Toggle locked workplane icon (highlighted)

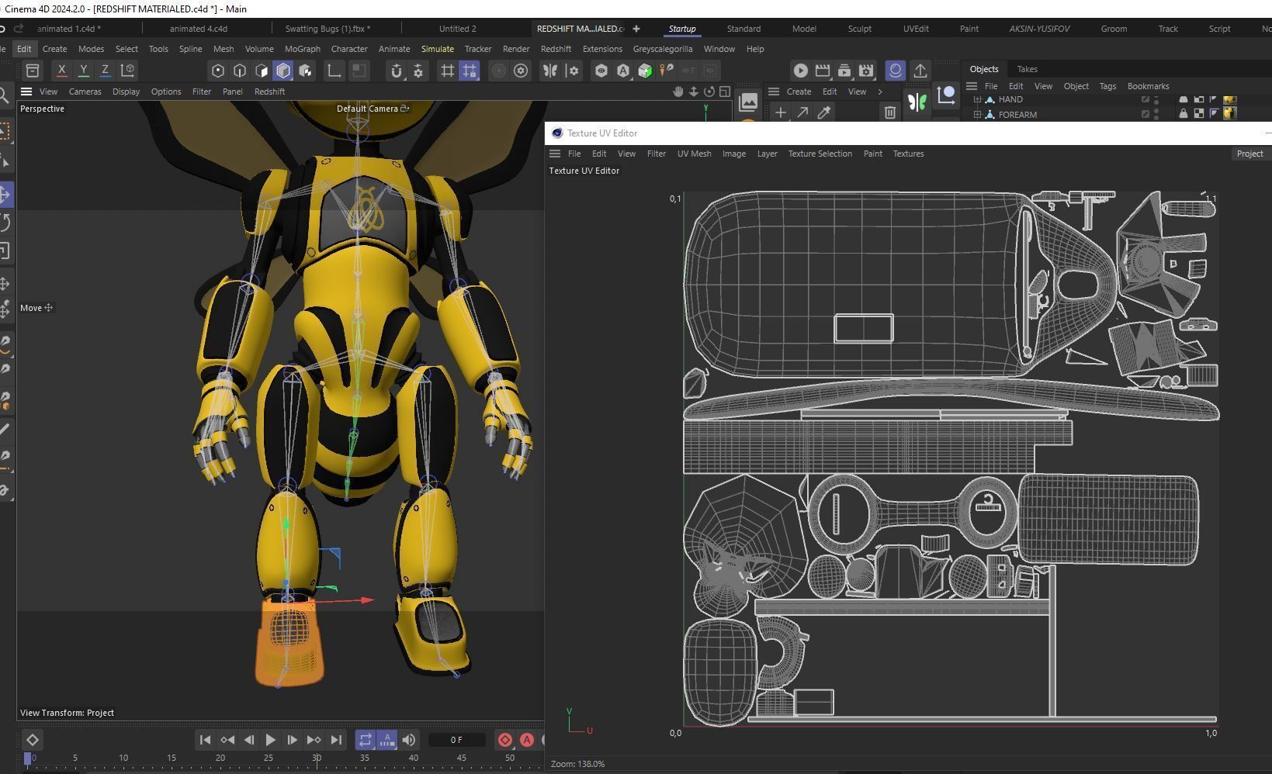coord(470,71)
